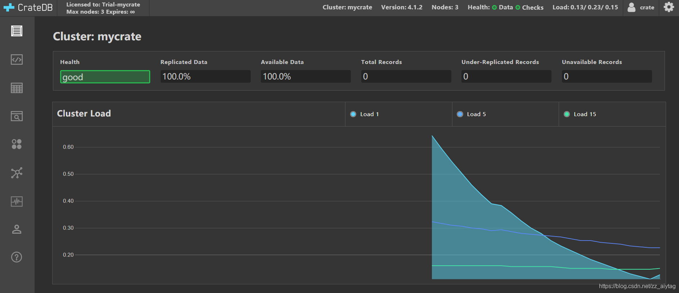The image size is (679, 293).
Task: Open the Cluster nodes network icon
Action: (17, 173)
